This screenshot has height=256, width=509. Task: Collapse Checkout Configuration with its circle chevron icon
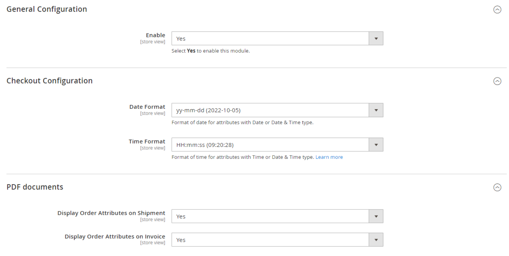click(497, 81)
